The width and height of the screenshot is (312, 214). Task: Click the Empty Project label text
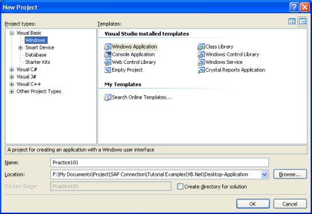coord(127,70)
